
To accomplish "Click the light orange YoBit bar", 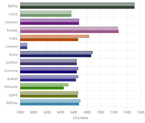I will pos(54,36).
